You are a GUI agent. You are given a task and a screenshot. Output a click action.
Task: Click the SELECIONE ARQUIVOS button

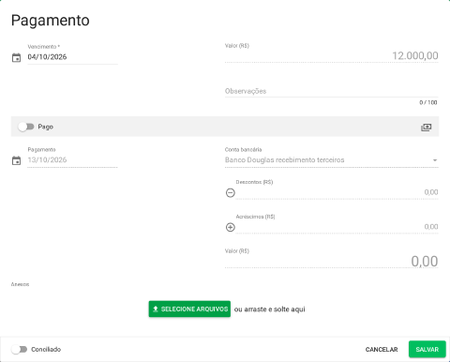189,309
